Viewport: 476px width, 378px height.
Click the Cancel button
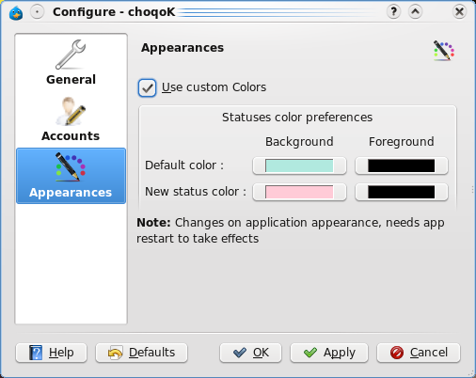click(x=419, y=353)
